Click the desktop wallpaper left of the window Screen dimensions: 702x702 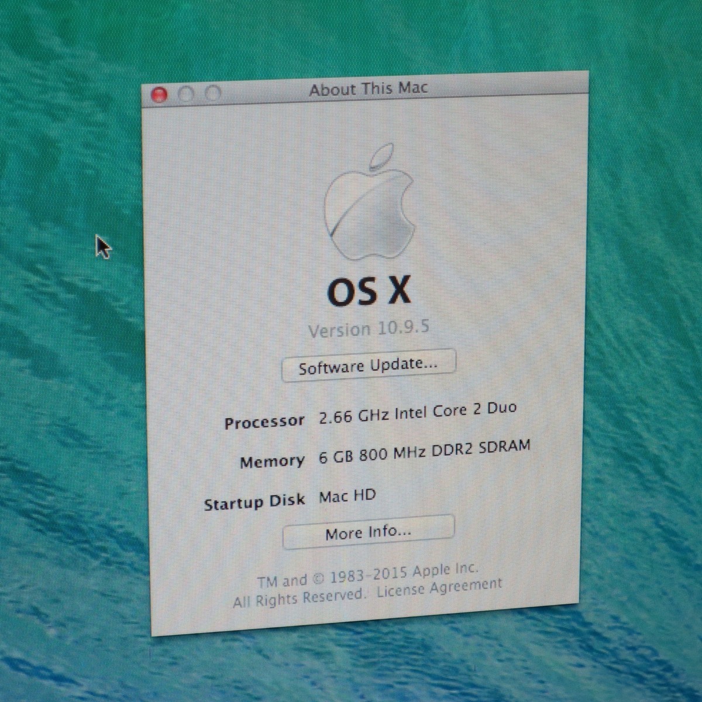(x=70, y=380)
